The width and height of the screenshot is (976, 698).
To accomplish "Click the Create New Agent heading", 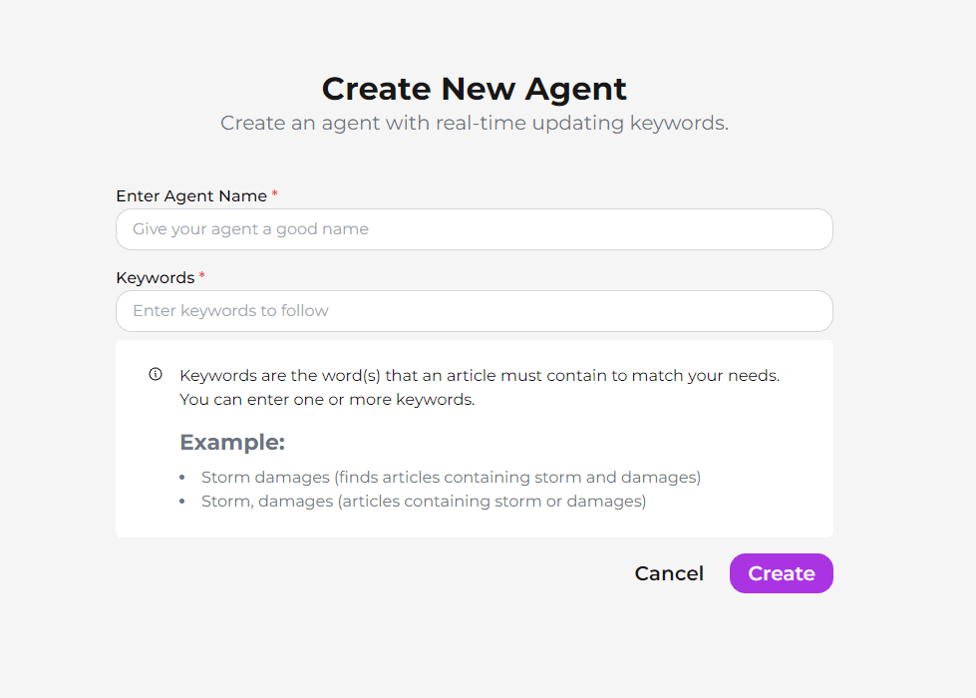I will [x=475, y=89].
